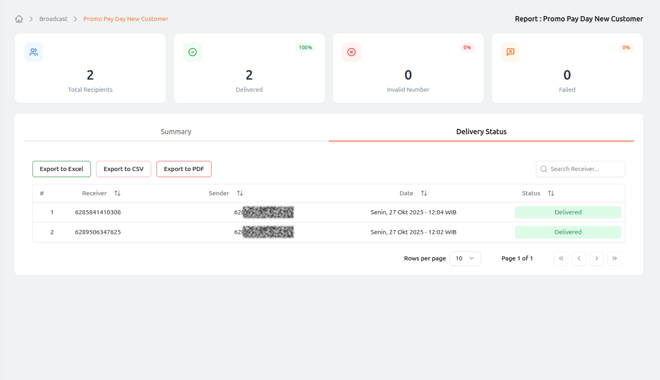Jump to last page of results
Image resolution: width=660 pixels, height=380 pixels.
coord(614,258)
